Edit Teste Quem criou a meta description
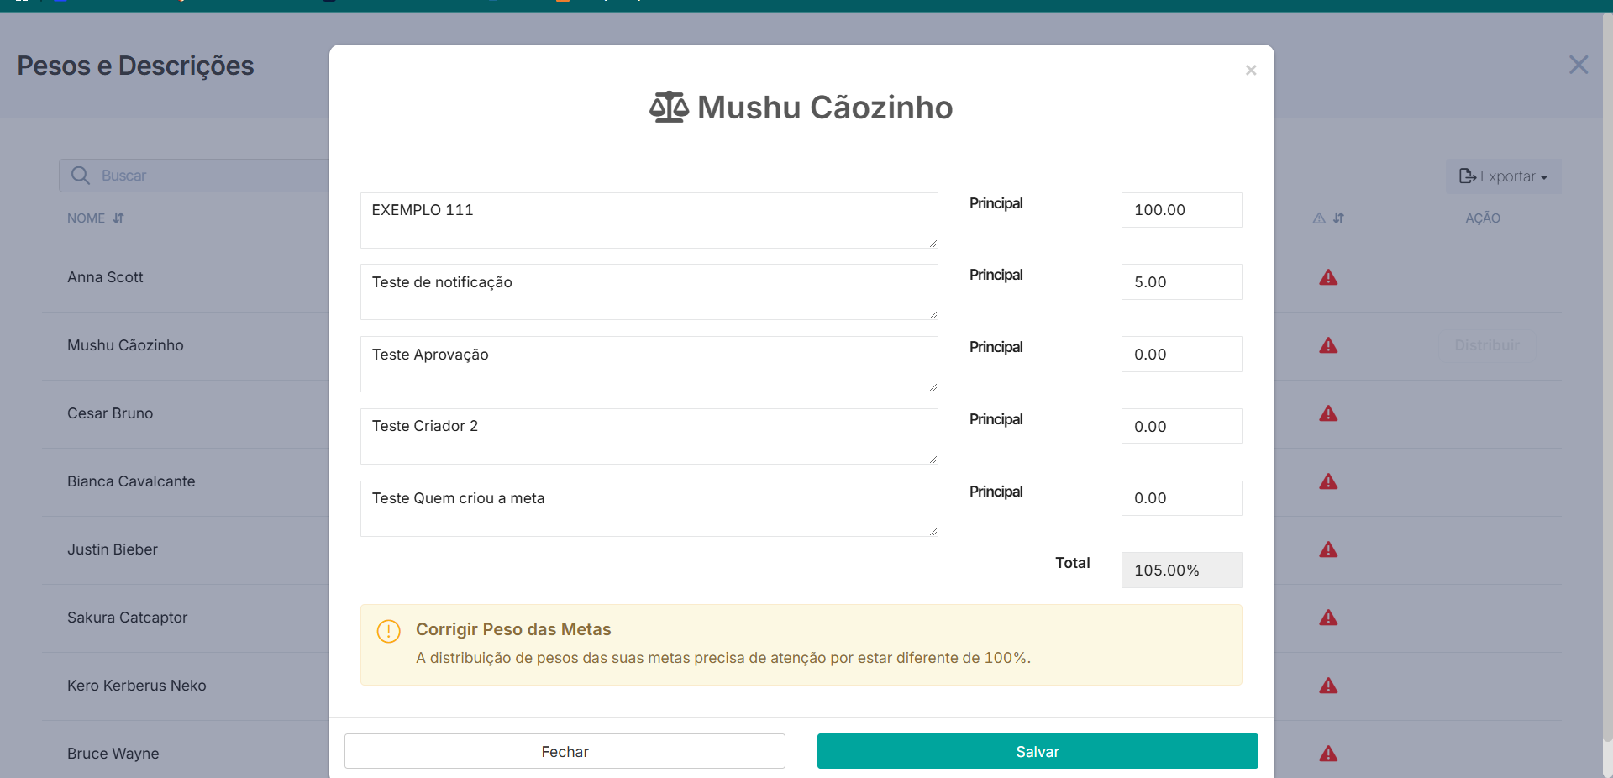This screenshot has height=778, width=1613. coord(649,508)
